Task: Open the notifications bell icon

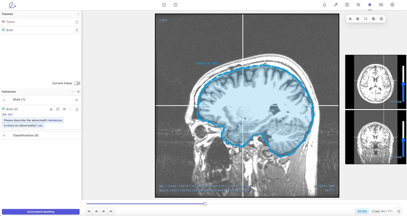Action: (324, 5)
